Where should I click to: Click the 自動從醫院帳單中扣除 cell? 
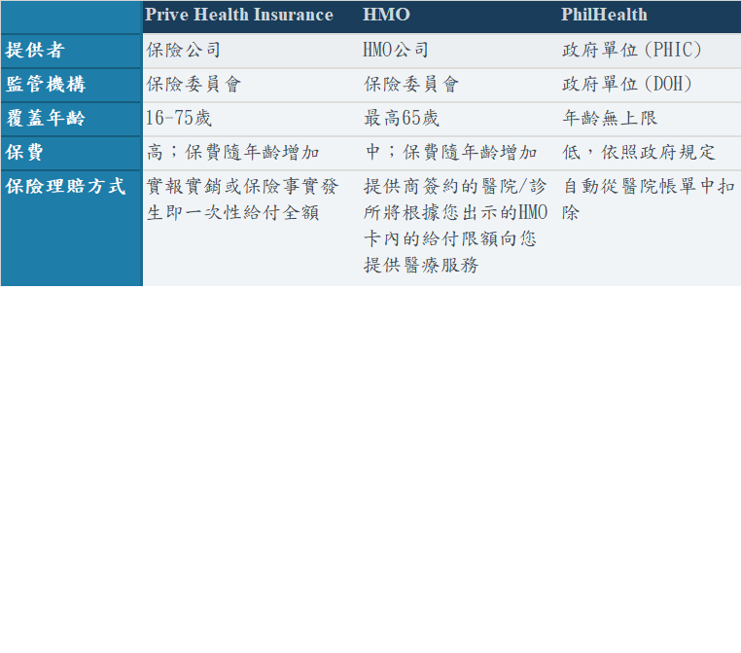pos(648,199)
